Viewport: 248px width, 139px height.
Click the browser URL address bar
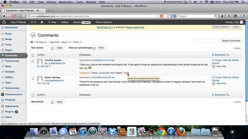tap(92, 16)
